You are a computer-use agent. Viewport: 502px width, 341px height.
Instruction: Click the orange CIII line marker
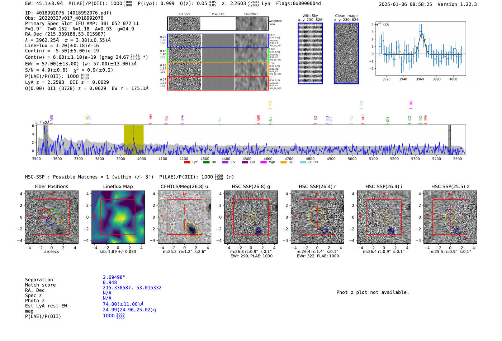click(x=270, y=105)
